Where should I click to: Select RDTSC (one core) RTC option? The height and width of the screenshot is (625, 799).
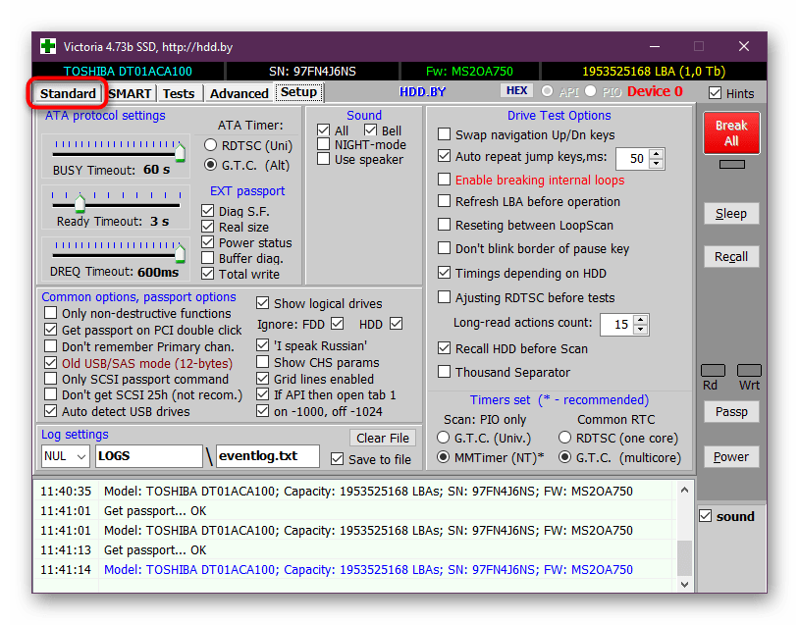click(x=564, y=438)
